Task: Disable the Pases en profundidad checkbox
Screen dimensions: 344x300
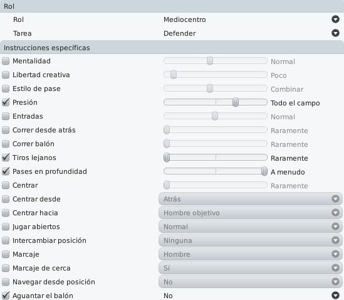Action: (6, 171)
